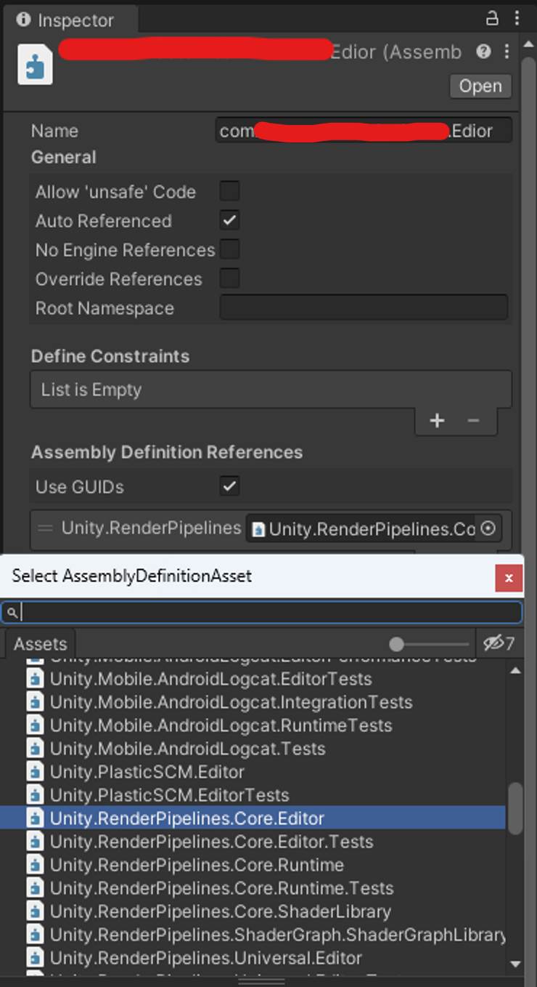This screenshot has width=537, height=987.
Task: Close the Select AssemblyDefinitionAsset window
Action: click(x=509, y=578)
